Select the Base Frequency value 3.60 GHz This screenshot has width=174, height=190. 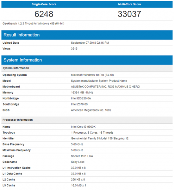click(77, 144)
